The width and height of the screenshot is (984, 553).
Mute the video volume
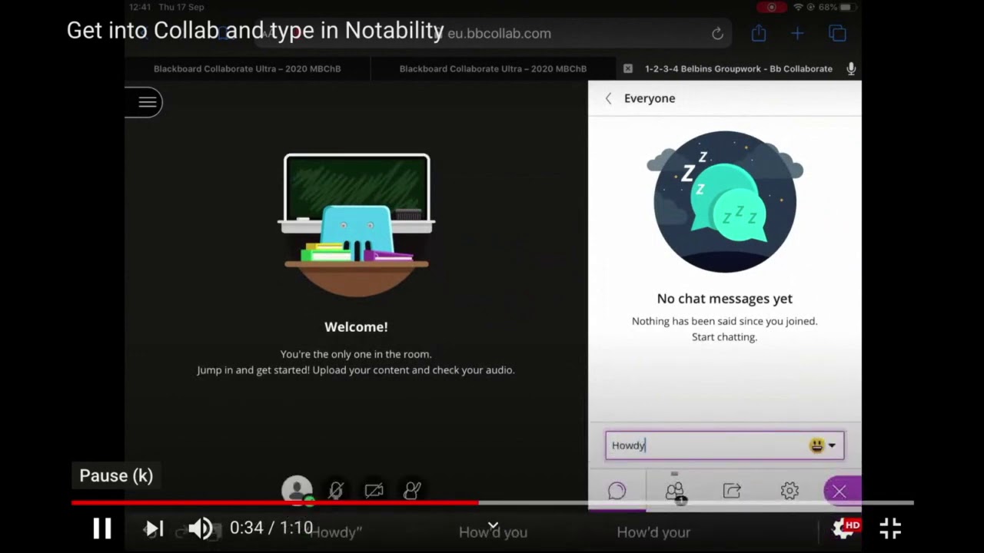(x=201, y=528)
